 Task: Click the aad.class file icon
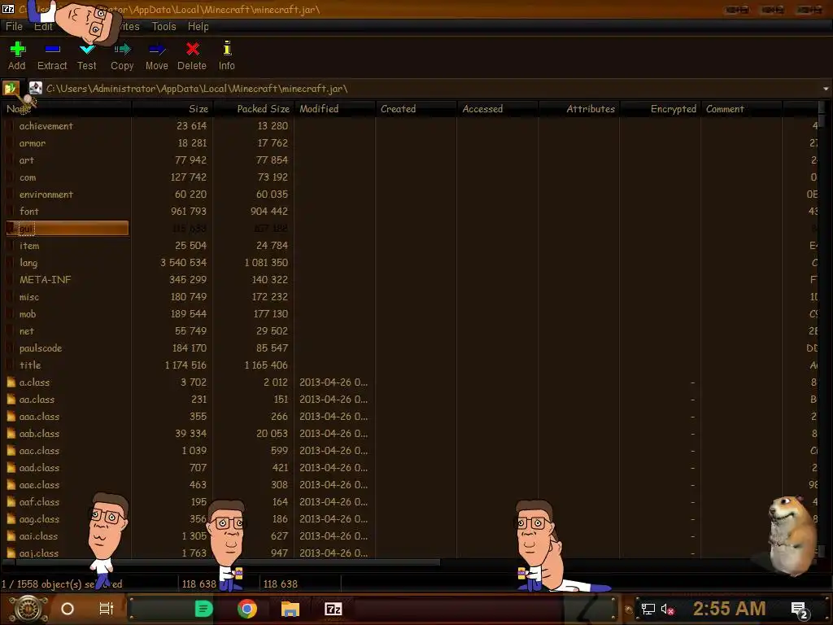[11, 468]
